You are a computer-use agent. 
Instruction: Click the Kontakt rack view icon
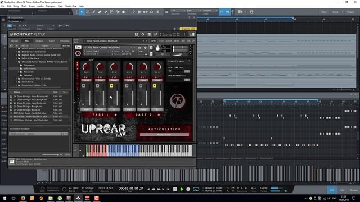(x=149, y=34)
